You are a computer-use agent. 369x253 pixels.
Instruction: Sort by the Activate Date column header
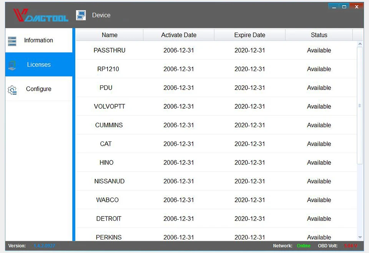[x=179, y=35]
